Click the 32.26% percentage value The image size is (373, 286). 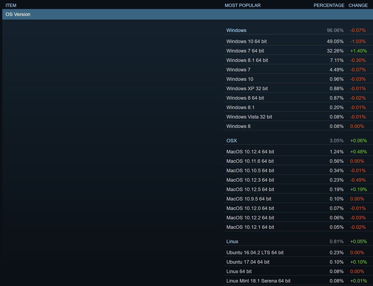[x=335, y=51]
